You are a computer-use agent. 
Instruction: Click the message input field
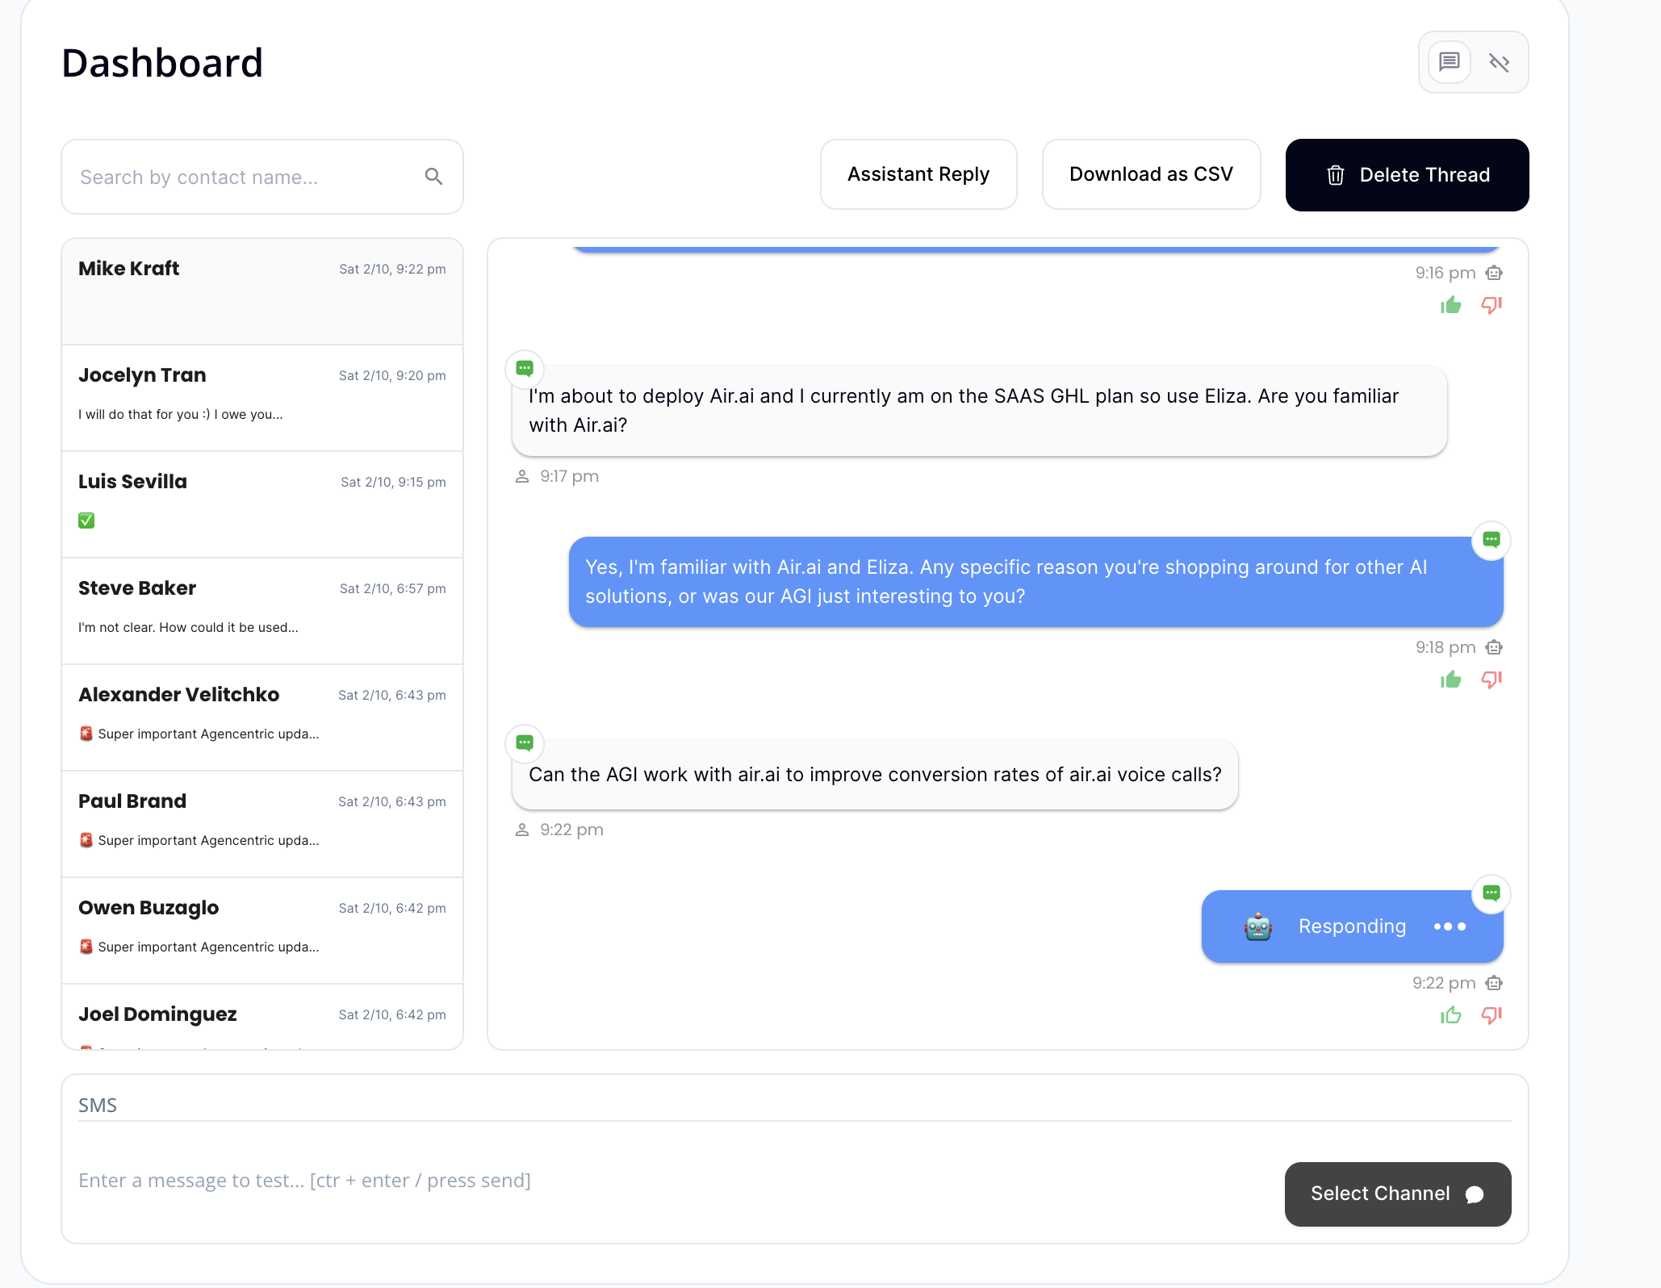[x=484, y=1180]
